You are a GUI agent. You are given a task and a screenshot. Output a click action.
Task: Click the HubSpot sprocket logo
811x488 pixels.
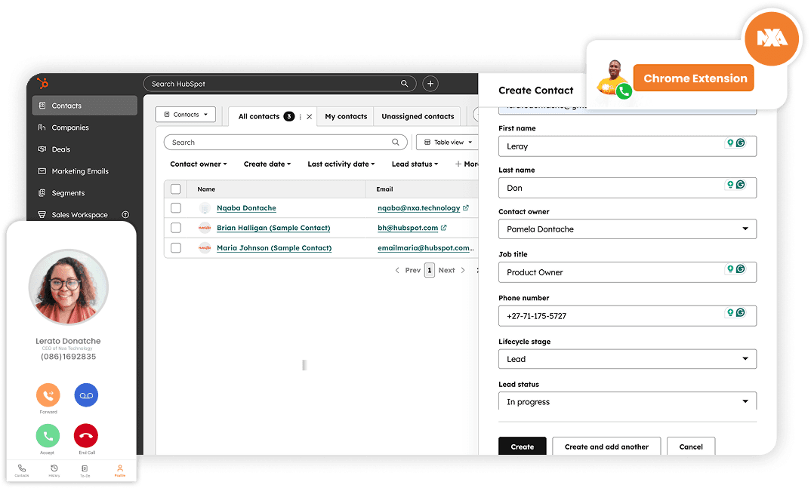(x=43, y=83)
